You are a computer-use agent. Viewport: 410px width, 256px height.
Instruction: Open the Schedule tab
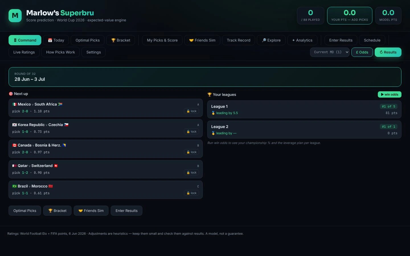coord(372,40)
